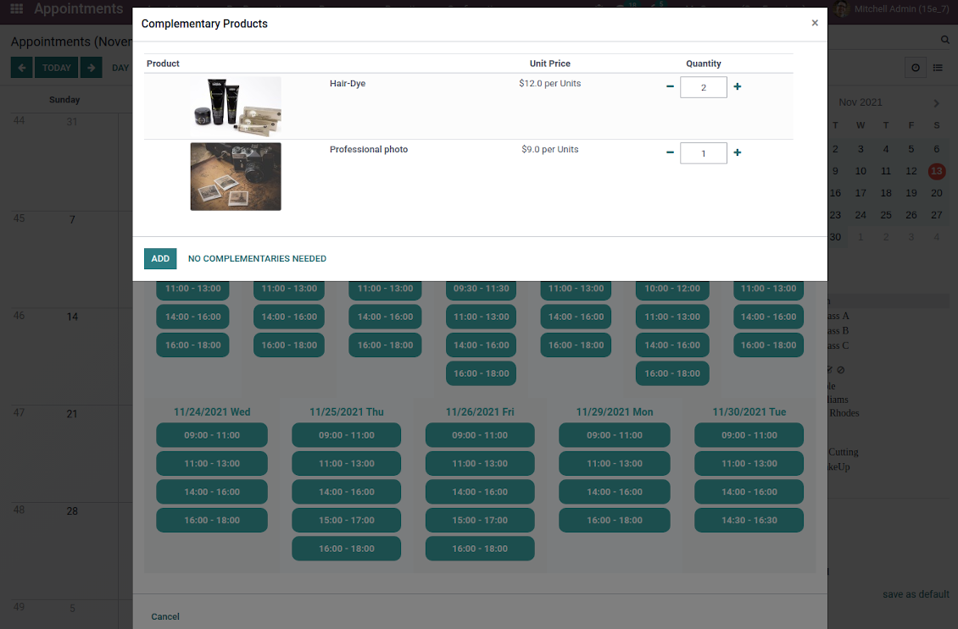Click the Cutting filter entry in sidebar
The width and height of the screenshot is (958, 629).
[844, 452]
